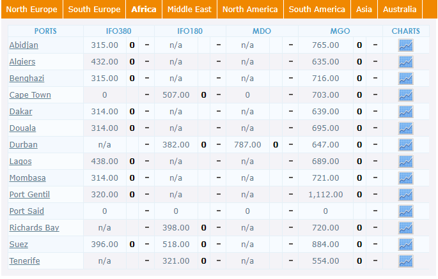Open the Richards Bay chart icon
438x279 pixels.
[x=405, y=228]
